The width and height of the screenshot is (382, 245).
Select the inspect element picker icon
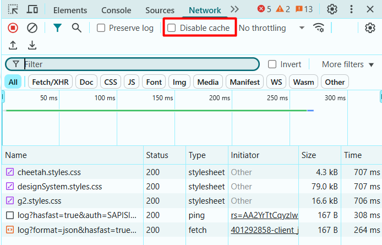tap(13, 10)
